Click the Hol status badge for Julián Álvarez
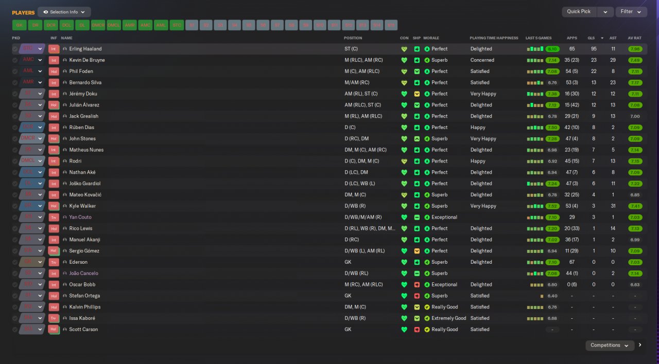The width and height of the screenshot is (659, 364). [x=54, y=105]
